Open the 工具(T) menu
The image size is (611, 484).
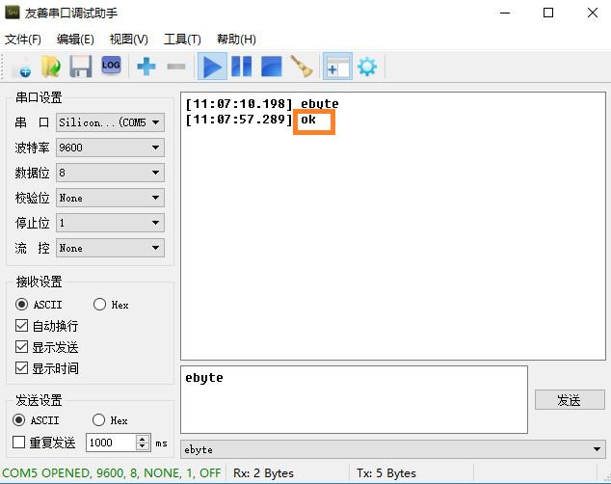(182, 40)
